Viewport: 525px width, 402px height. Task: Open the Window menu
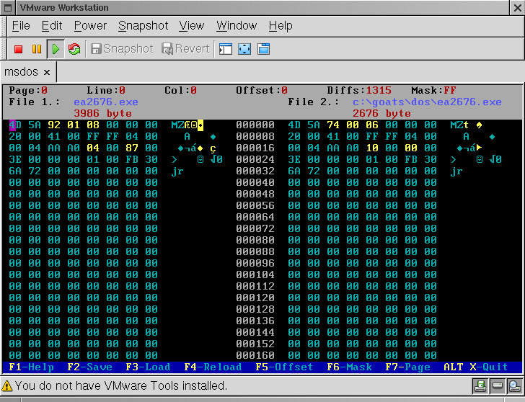tap(237, 26)
